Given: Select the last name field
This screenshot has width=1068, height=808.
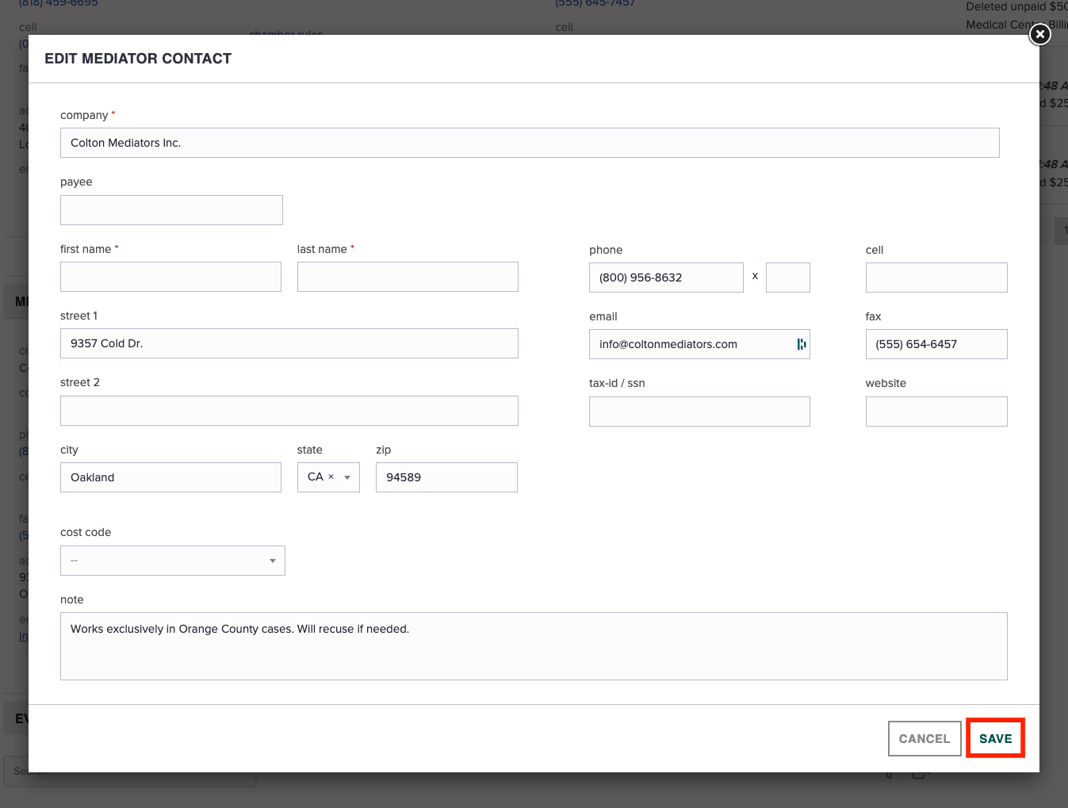Looking at the screenshot, I should (408, 277).
